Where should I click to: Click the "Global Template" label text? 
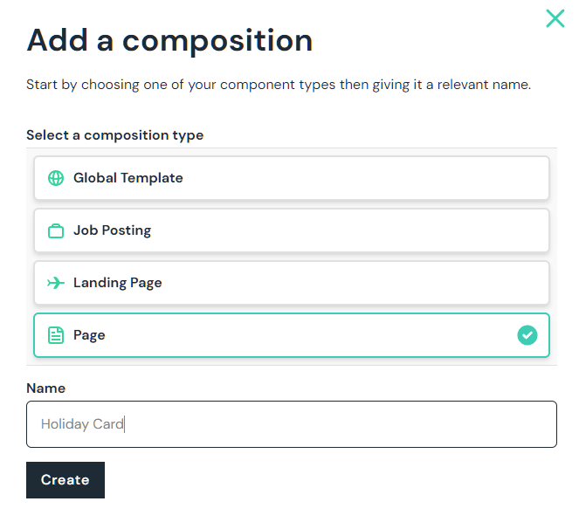pos(128,178)
